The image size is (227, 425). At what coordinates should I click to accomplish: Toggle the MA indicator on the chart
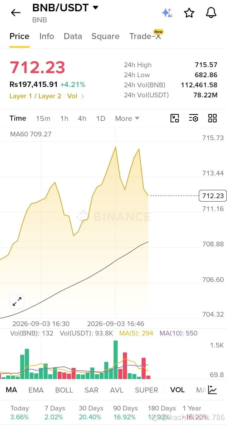tap(11, 390)
